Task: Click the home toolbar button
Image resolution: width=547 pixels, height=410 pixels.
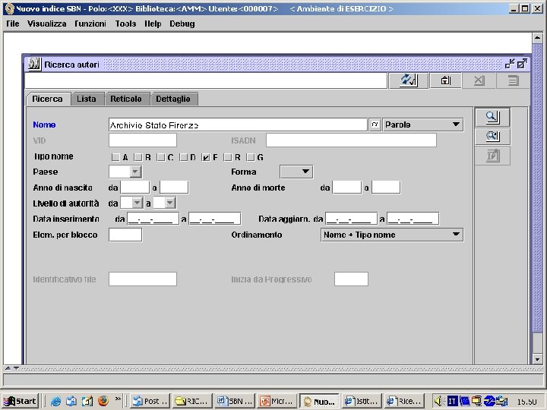Action: pyautogui.click(x=445, y=80)
